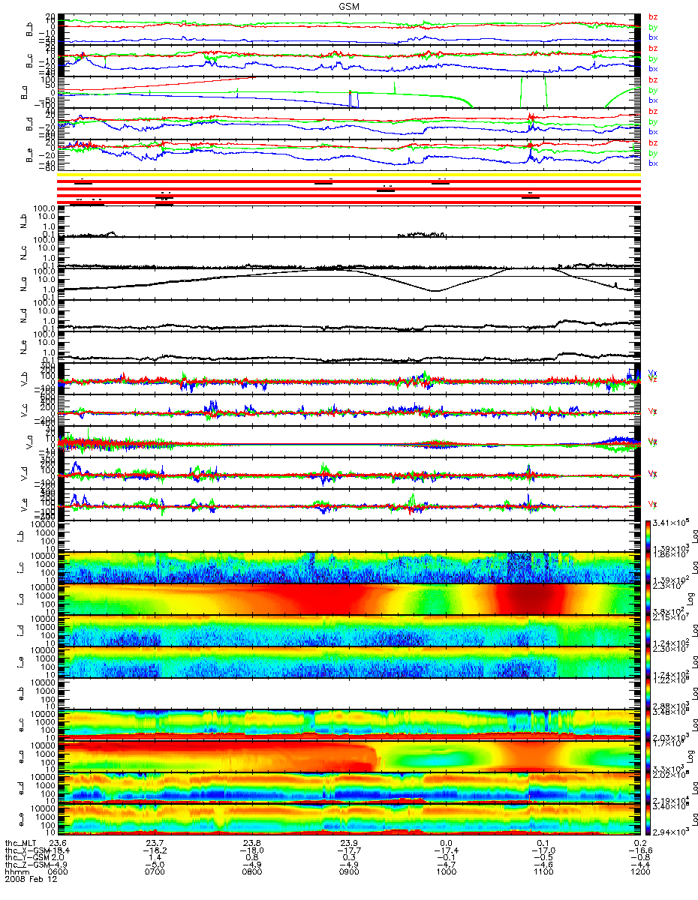Click the bx legend label of panel B_e
The width and height of the screenshot is (698, 900).
653,163
